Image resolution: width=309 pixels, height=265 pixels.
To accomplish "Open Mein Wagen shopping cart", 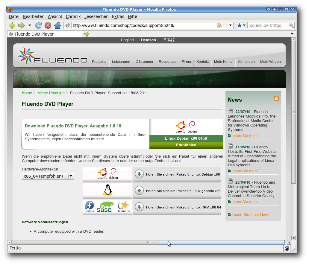I will [x=270, y=62].
